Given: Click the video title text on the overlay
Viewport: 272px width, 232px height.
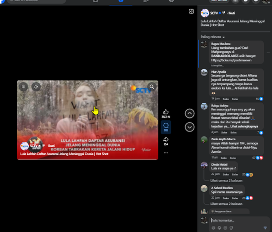Looking at the screenshot, I should click(x=64, y=154).
